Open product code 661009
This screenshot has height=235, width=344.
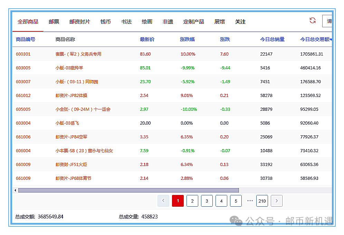tap(23, 178)
